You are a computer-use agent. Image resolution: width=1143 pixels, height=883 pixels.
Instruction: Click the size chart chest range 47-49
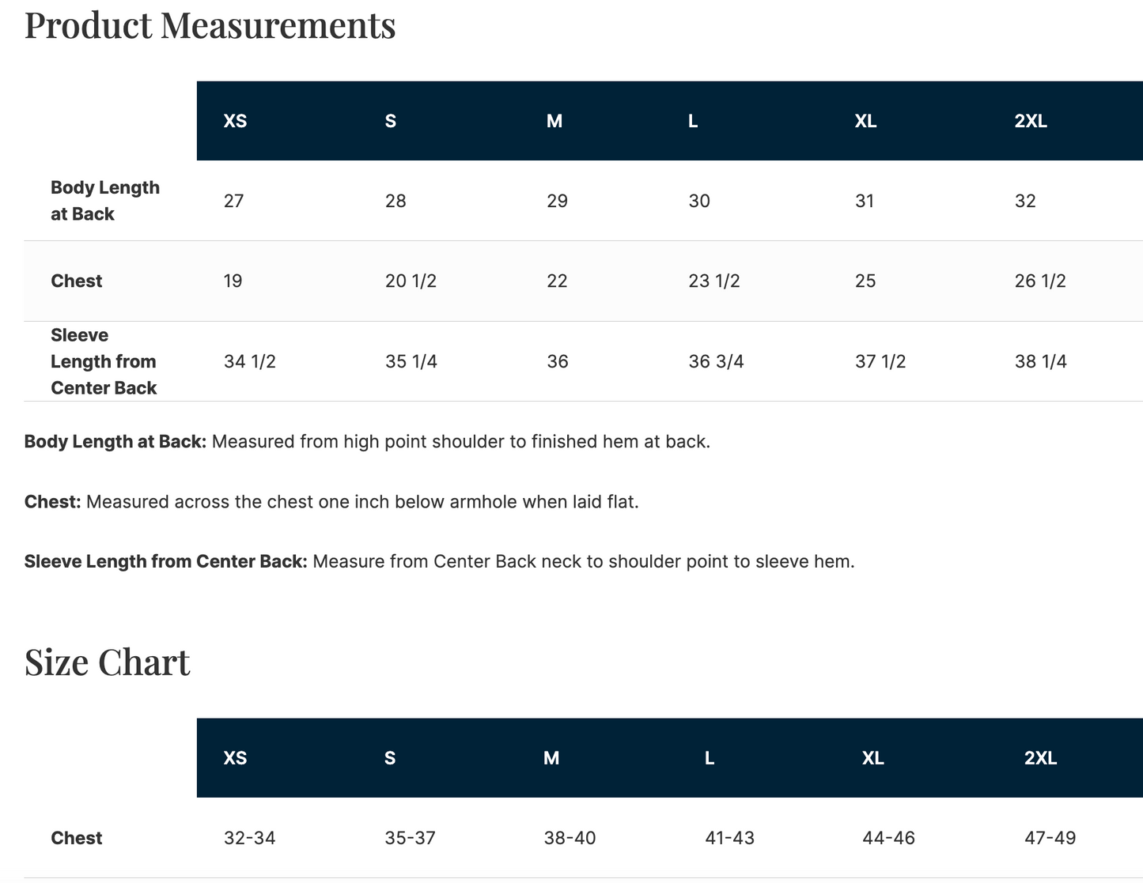point(1050,838)
